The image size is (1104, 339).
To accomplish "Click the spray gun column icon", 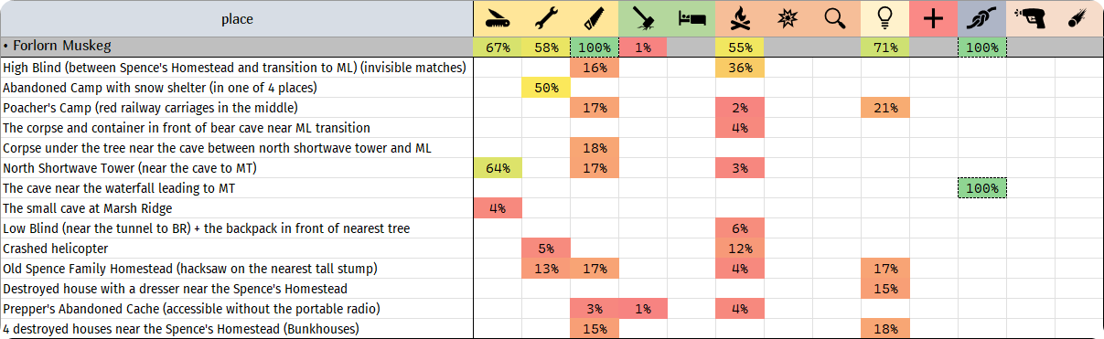I will coord(1031,19).
